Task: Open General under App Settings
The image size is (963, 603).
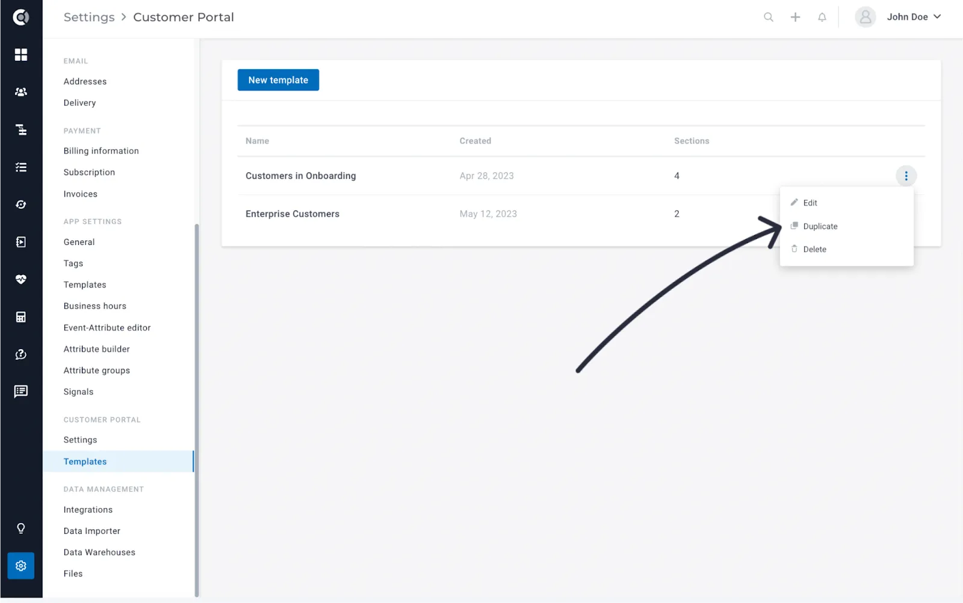Action: [x=79, y=242]
